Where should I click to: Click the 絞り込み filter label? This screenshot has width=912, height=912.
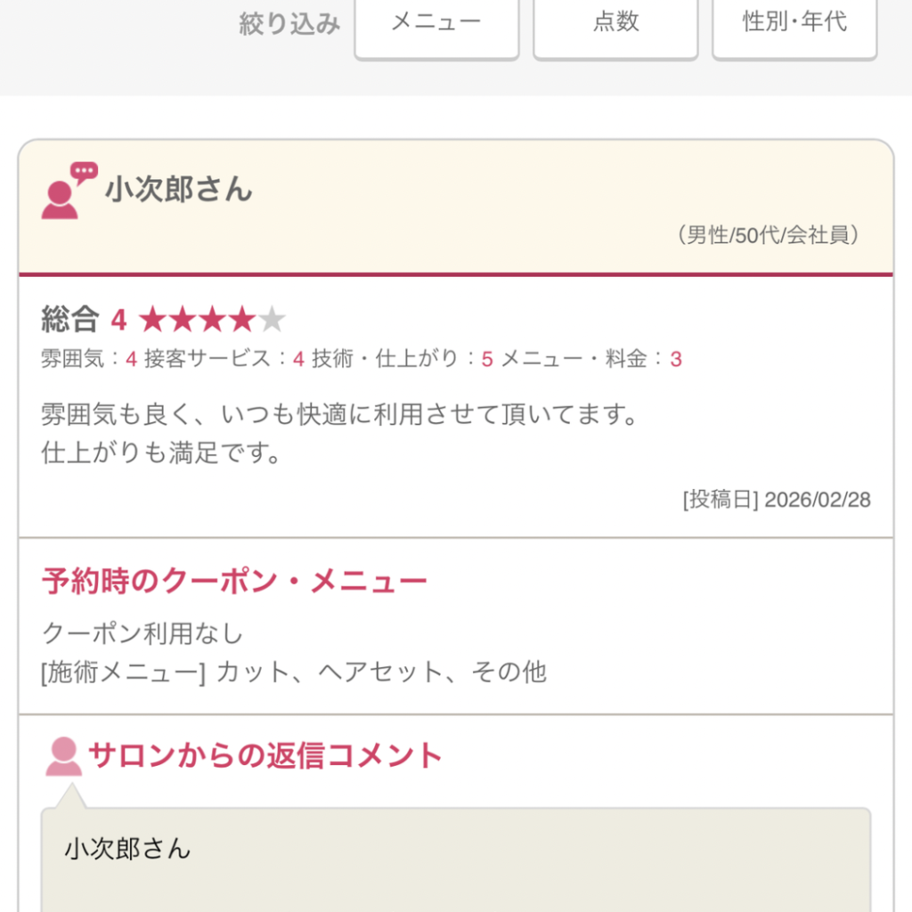(x=289, y=24)
